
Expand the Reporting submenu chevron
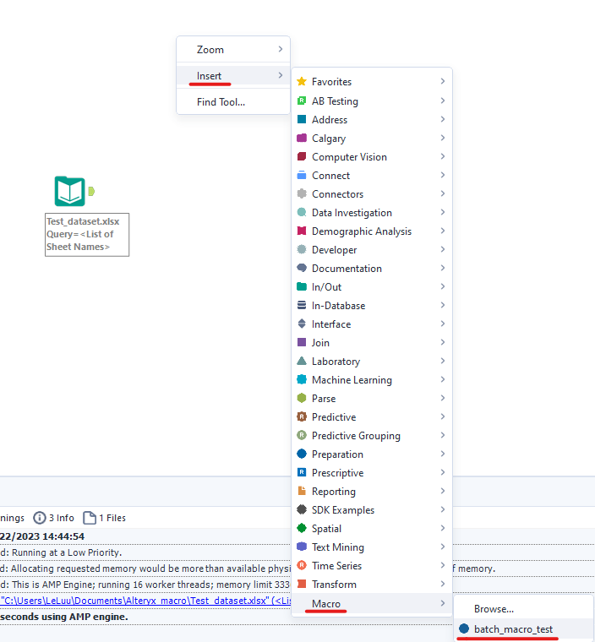[x=443, y=491]
